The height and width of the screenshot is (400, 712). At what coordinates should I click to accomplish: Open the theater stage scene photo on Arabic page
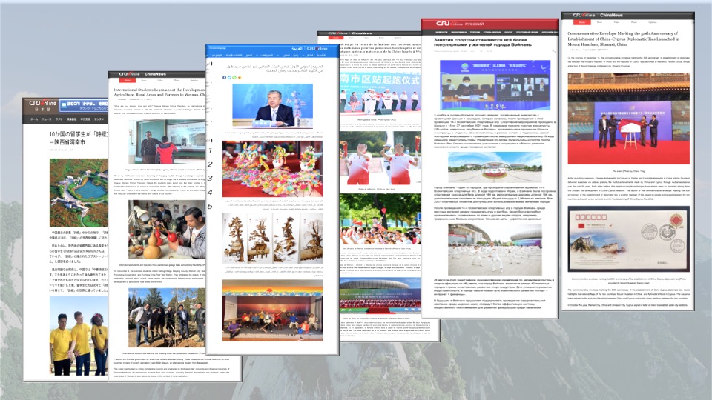(272, 311)
